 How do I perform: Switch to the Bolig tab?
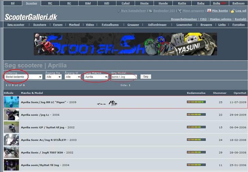click(x=220, y=3)
